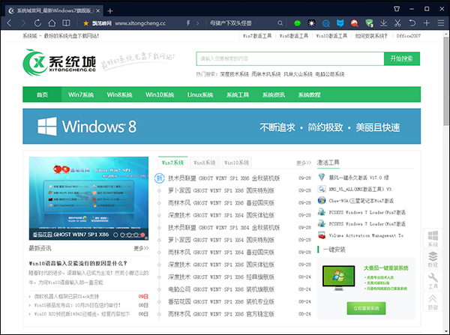The height and width of the screenshot is (335, 450).
Task: Click the green 立即重装系统 button
Action: [366, 308]
